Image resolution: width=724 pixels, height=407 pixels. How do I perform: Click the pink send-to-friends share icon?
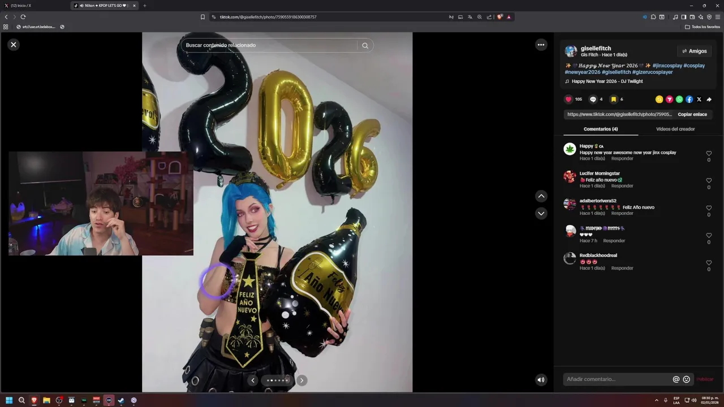coord(669,99)
